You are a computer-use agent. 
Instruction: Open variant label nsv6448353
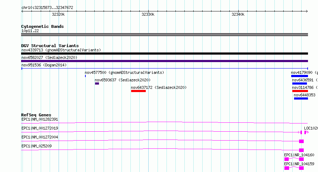304,95
